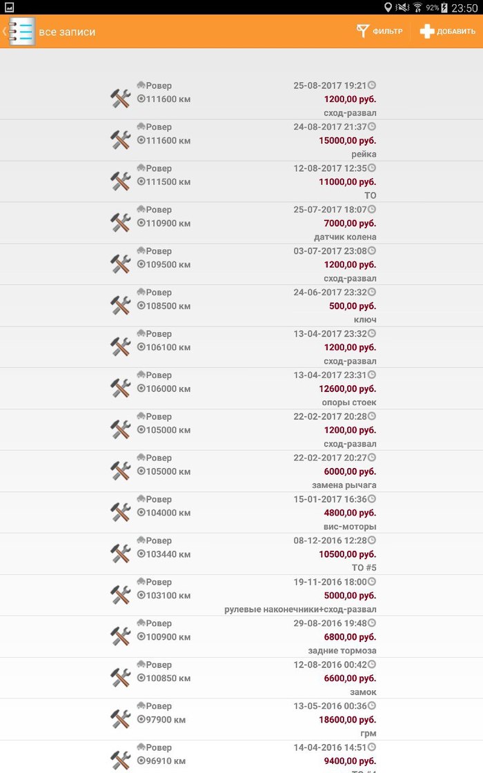The height and width of the screenshot is (773, 483).
Task: Click odometer icon next to 106000 км
Action: pyautogui.click(x=141, y=389)
